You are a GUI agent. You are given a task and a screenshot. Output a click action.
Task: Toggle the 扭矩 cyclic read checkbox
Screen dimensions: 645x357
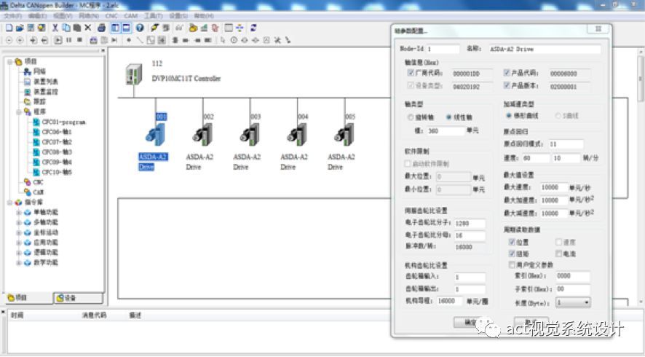point(512,254)
